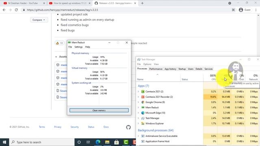
Task: Click the address bar URL
Action: coord(62,10)
